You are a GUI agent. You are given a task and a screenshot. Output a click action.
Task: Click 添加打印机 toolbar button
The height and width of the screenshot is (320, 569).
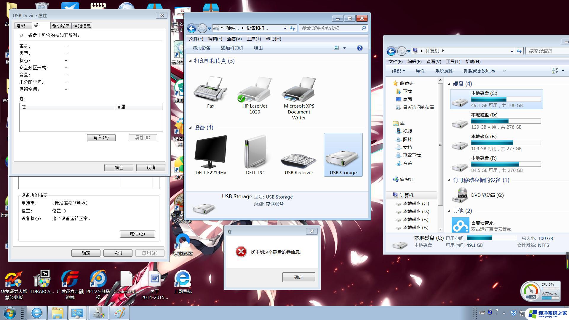click(231, 48)
